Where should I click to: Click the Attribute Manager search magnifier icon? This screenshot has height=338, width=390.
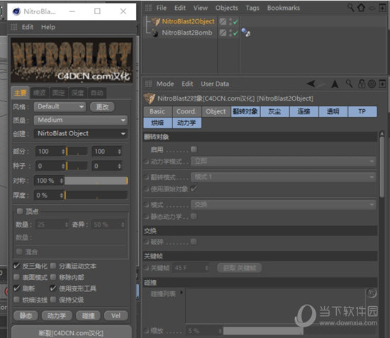click(x=349, y=84)
